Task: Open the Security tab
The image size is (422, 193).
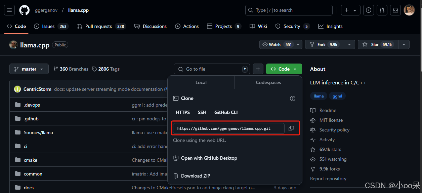Action: [292, 26]
